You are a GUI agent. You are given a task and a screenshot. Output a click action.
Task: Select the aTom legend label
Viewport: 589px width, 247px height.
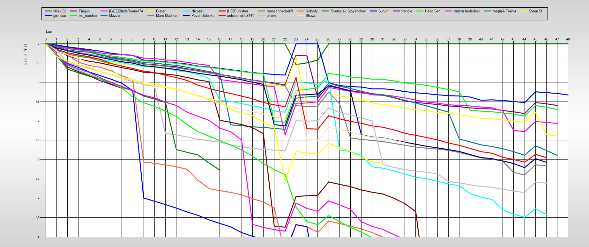[271, 16]
